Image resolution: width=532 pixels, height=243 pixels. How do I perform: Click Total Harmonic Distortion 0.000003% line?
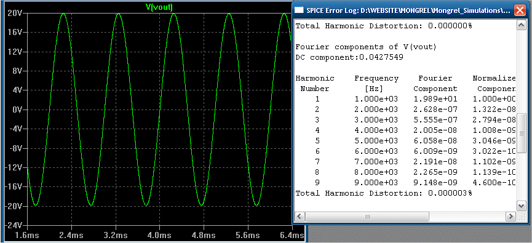384,193
